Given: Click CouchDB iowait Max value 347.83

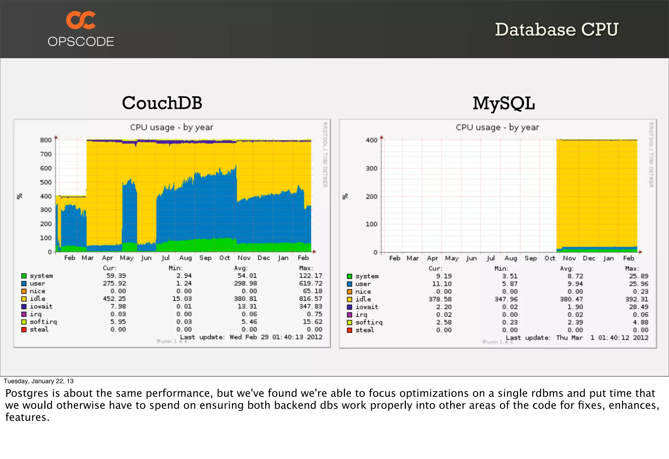Looking at the screenshot, I should coord(311,306).
